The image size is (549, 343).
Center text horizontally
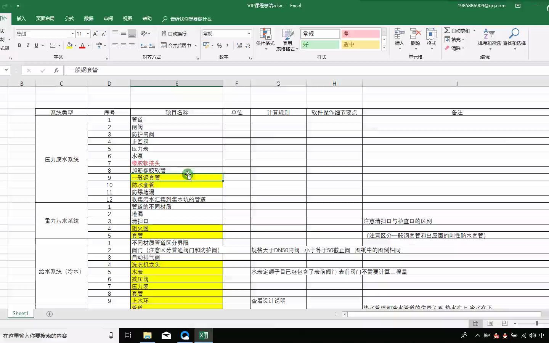tap(124, 45)
